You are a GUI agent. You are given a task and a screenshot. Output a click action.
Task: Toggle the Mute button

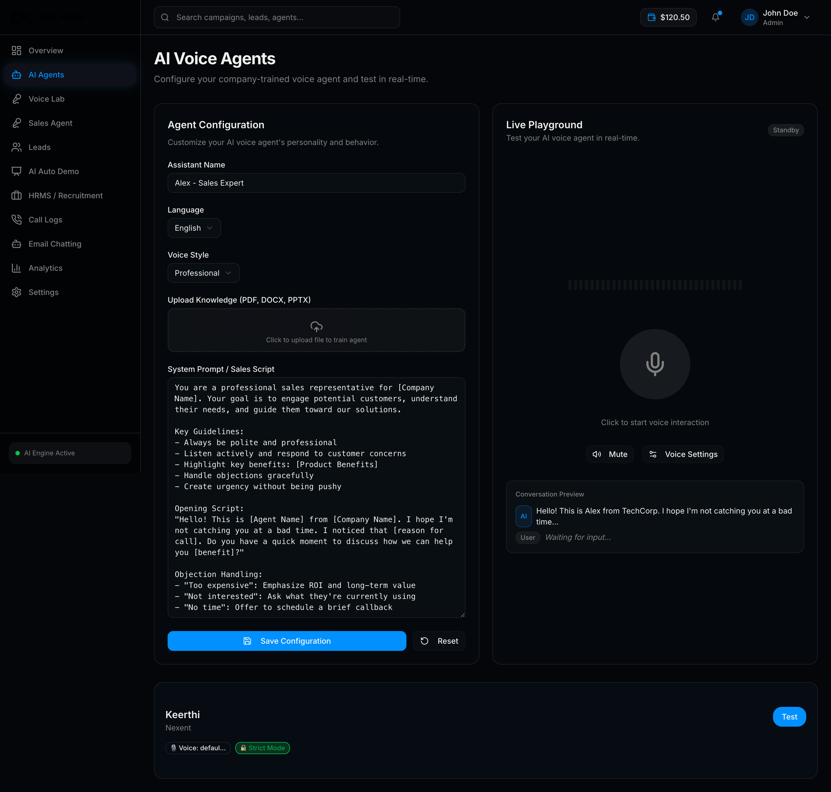coord(610,454)
